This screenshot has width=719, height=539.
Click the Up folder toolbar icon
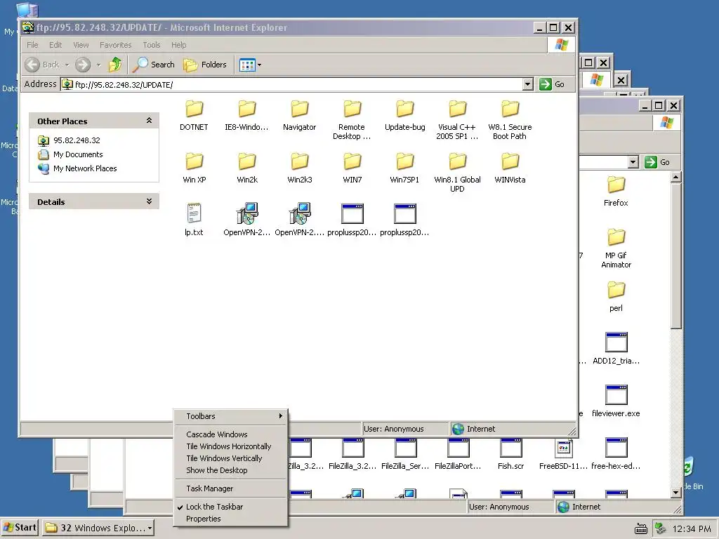tap(115, 65)
